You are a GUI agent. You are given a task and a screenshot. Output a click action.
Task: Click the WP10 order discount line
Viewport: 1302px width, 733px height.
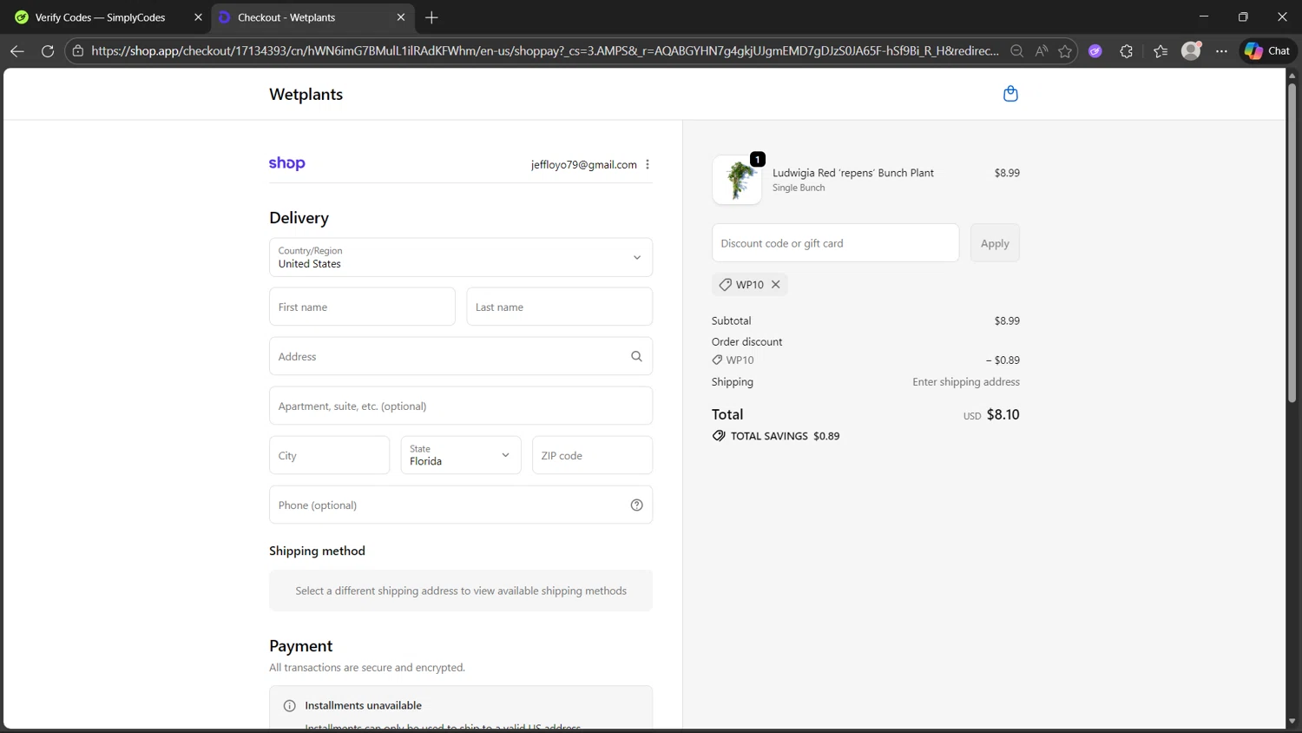click(x=865, y=360)
